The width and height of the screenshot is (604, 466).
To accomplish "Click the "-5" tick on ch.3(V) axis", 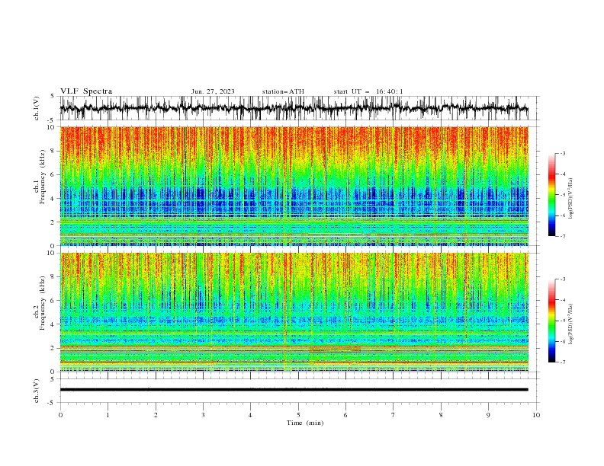I will point(51,403).
